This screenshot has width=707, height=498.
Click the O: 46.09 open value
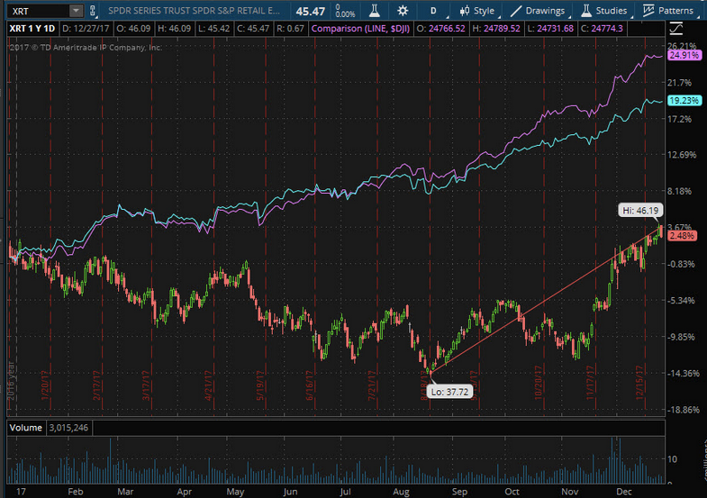(133, 29)
